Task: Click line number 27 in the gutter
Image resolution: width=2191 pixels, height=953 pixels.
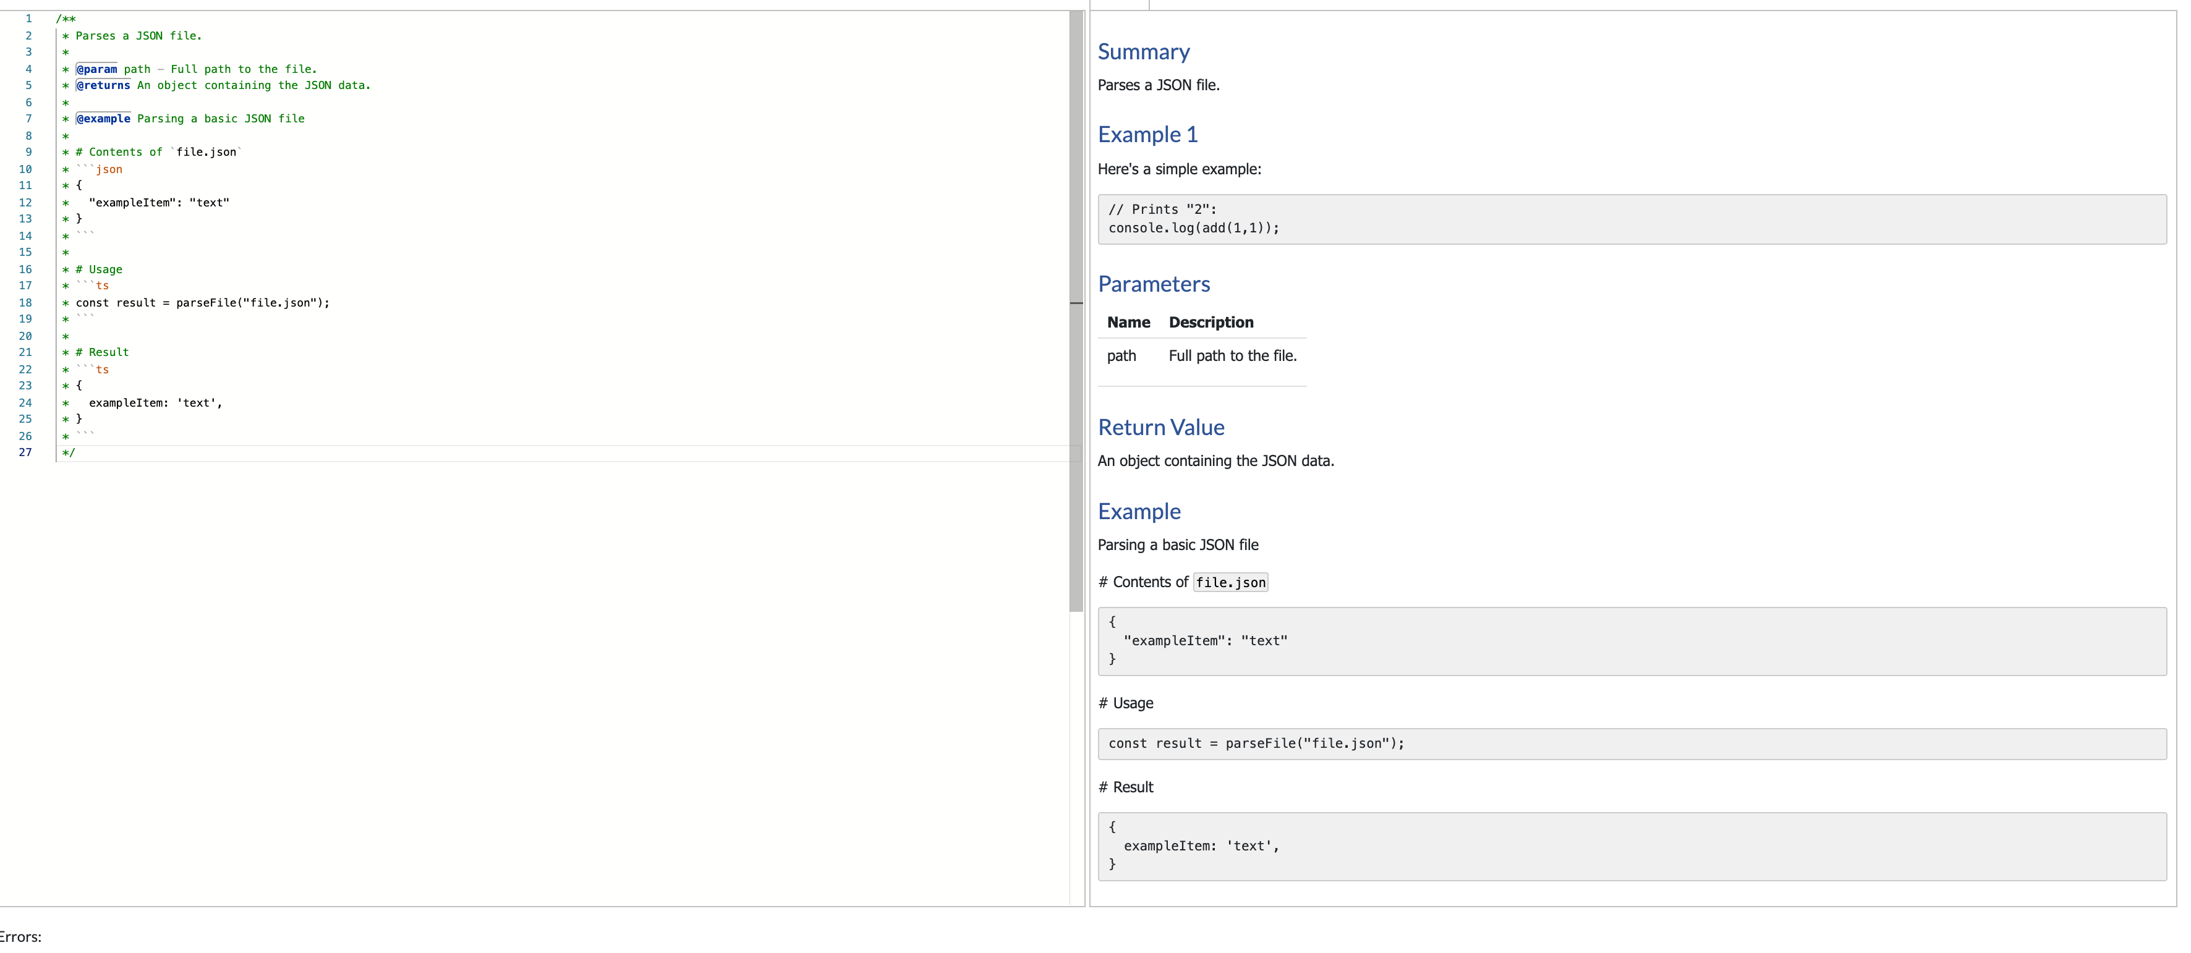Action: [25, 452]
